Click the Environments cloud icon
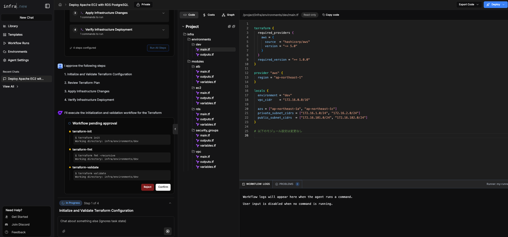Viewport: 508px width, 237px height. [x=5, y=52]
